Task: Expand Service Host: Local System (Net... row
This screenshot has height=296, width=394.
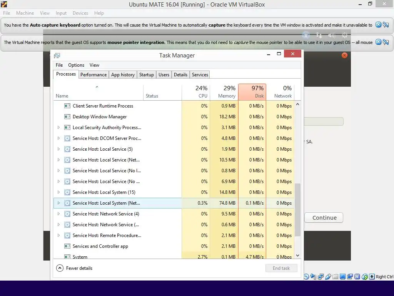Action: tap(58, 203)
